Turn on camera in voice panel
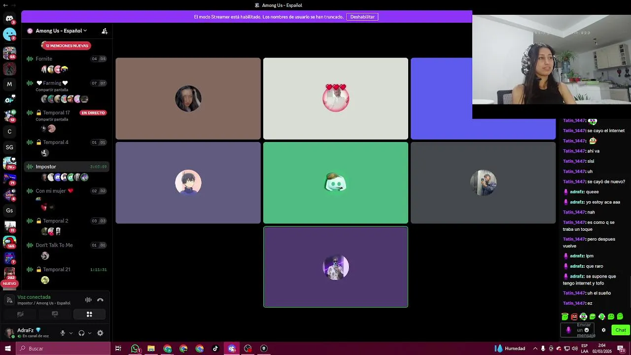Viewport: 631px width, 355px height. [20, 314]
